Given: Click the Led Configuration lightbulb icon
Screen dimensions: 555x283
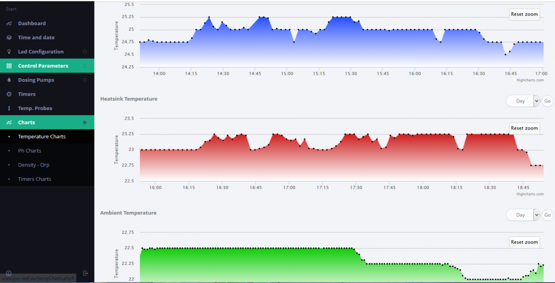Looking at the screenshot, I should pos(9,52).
